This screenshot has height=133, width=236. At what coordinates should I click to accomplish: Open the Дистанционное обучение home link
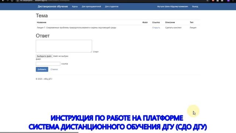coord(53,7)
